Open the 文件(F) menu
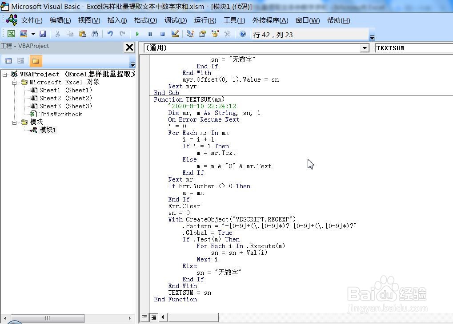This screenshot has height=324, width=453. (32, 20)
